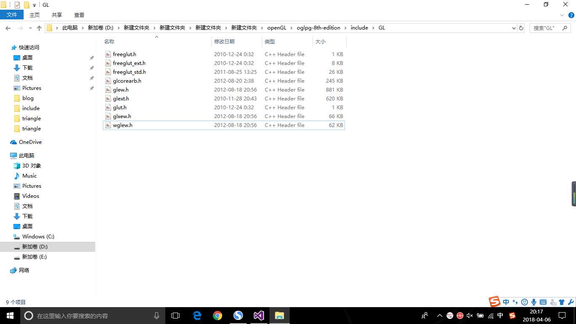Open Sogou toolbox wrench icon

571,302
